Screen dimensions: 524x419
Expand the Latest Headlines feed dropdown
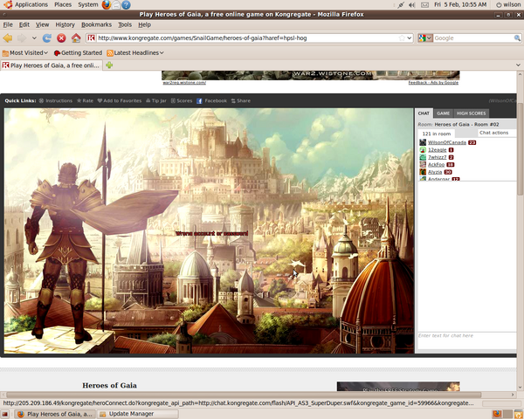[135, 52]
